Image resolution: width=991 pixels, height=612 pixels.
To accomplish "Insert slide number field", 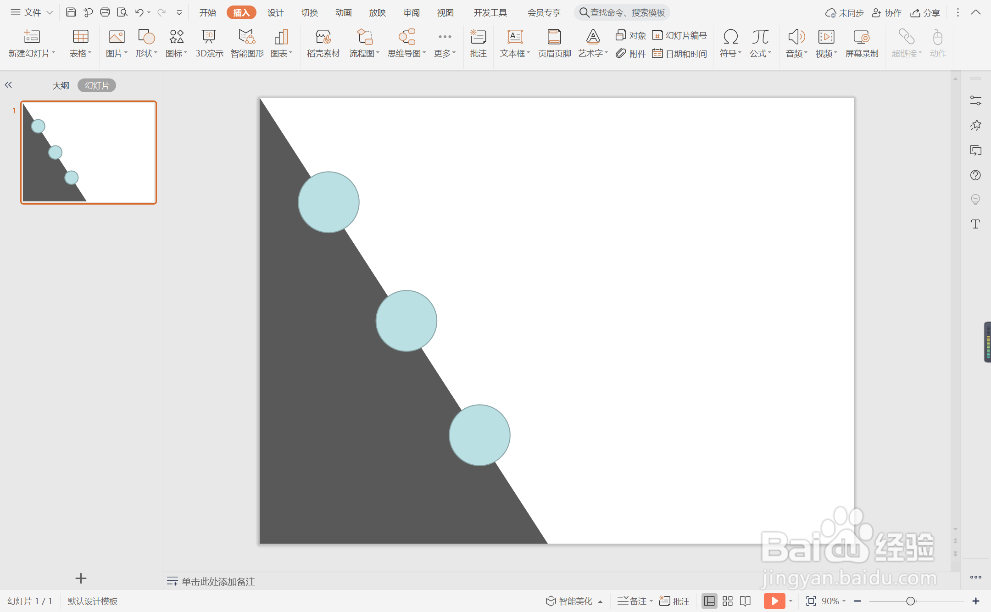I will coord(679,35).
